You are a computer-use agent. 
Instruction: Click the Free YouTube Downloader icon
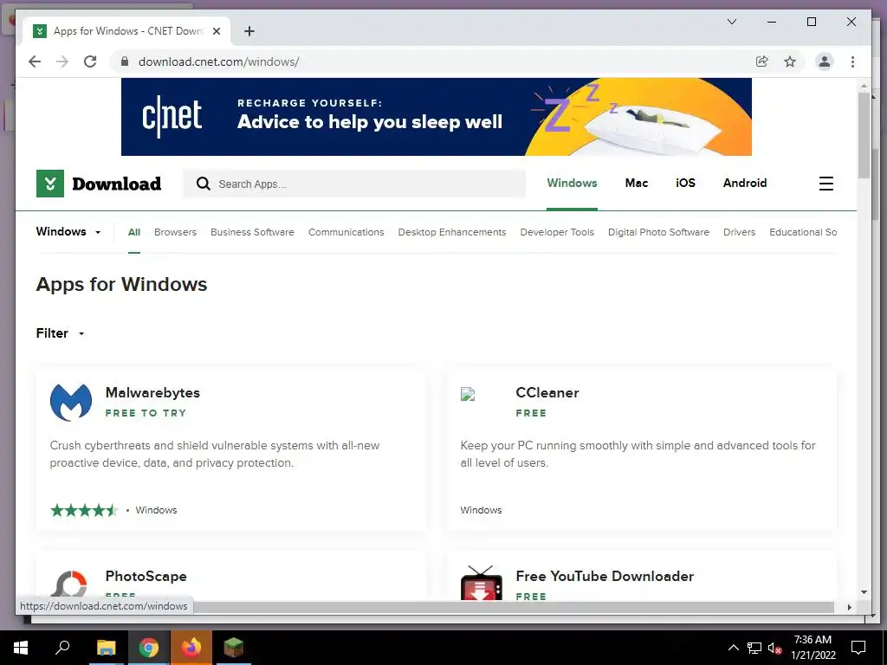point(481,583)
